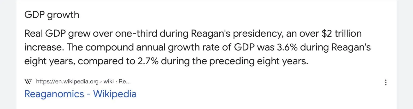Screen dimensions: 413x109
Task: Click the Wikipedia "W" favicon
Action: point(28,82)
